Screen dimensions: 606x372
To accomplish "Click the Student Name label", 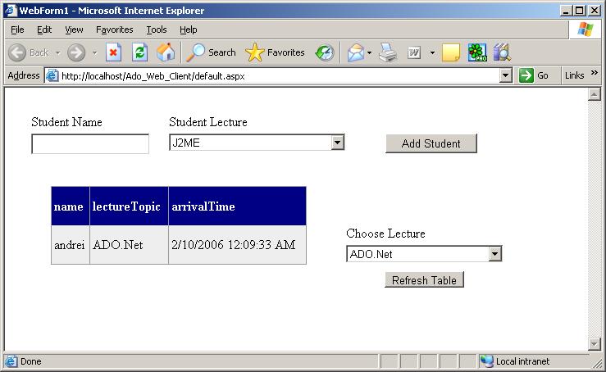I will pos(67,122).
